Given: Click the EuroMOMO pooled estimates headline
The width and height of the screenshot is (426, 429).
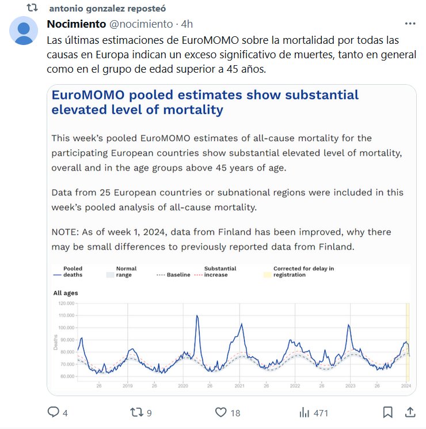Looking at the screenshot, I should tap(205, 102).
